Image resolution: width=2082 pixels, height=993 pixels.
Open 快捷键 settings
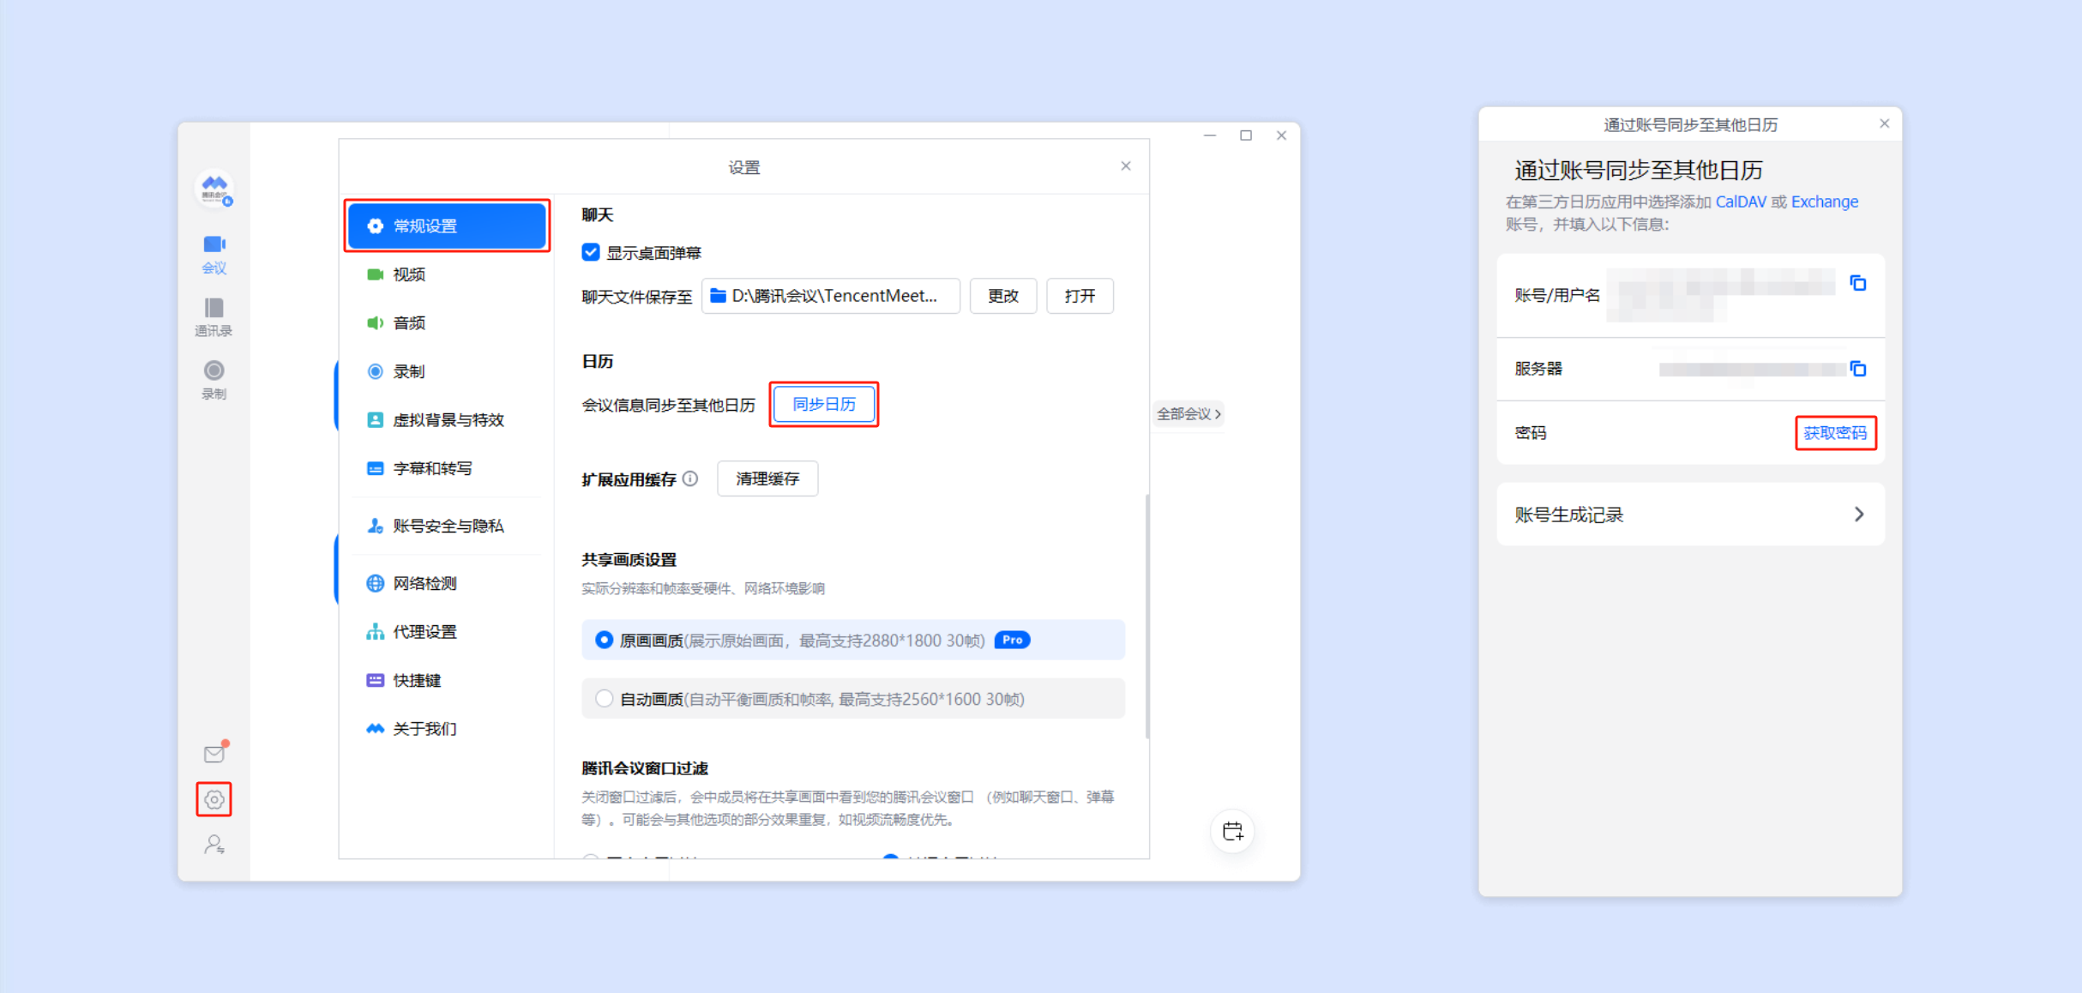447,680
